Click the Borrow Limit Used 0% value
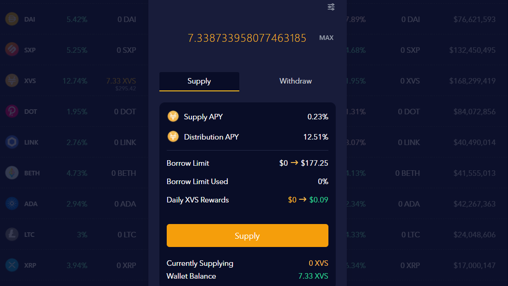The width and height of the screenshot is (508, 286). 323,181
